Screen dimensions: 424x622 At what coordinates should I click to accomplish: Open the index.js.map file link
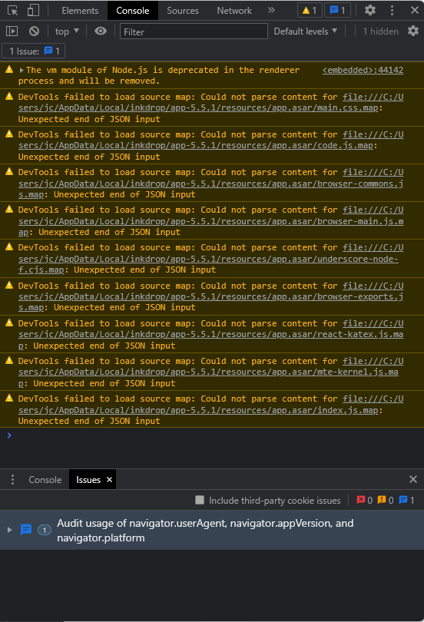[x=210, y=404]
